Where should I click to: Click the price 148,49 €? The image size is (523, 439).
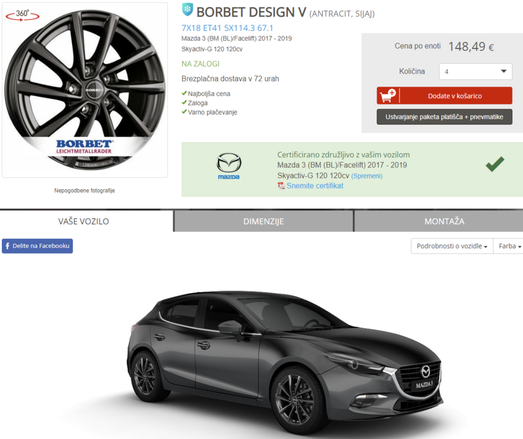click(x=471, y=46)
